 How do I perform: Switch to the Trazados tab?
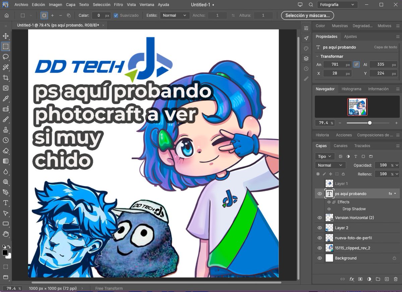[362, 146]
